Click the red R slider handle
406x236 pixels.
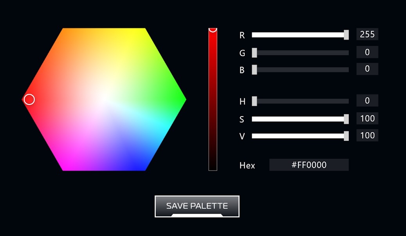tap(346, 35)
